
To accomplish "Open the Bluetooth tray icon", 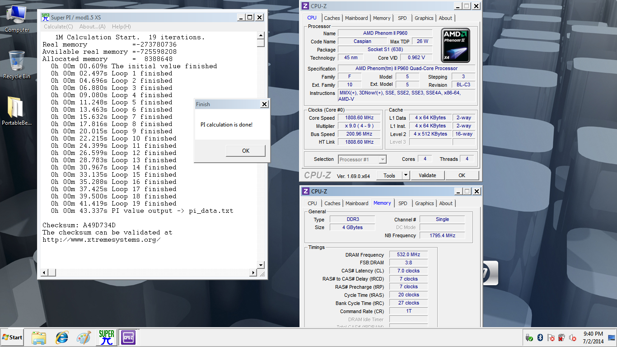I will click(x=540, y=338).
